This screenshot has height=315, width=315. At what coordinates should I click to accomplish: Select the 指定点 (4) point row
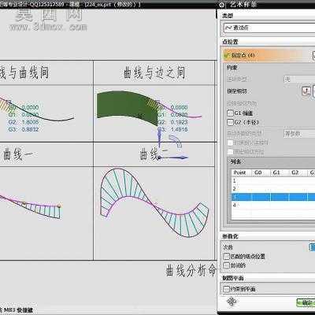click(267, 55)
